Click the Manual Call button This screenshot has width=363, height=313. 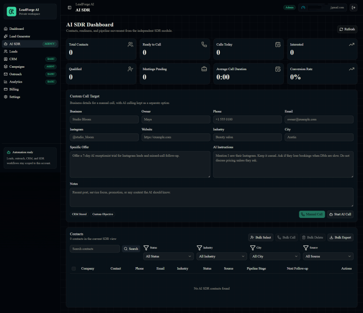(312, 214)
